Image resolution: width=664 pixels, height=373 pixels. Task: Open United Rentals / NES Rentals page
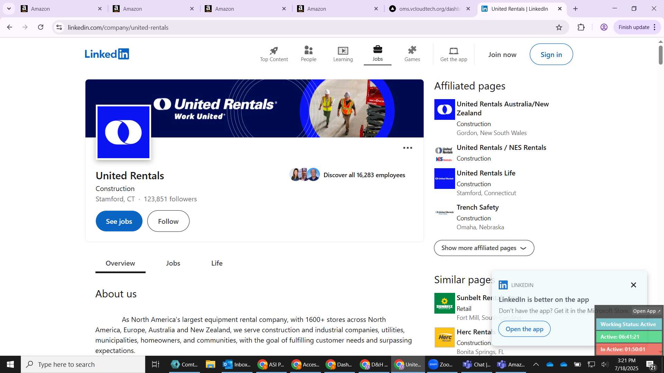click(x=501, y=147)
